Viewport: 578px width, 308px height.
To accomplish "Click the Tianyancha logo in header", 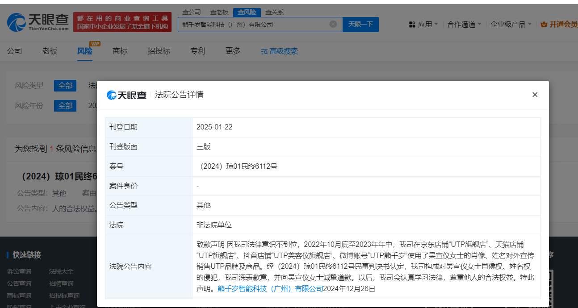I will tap(38, 21).
